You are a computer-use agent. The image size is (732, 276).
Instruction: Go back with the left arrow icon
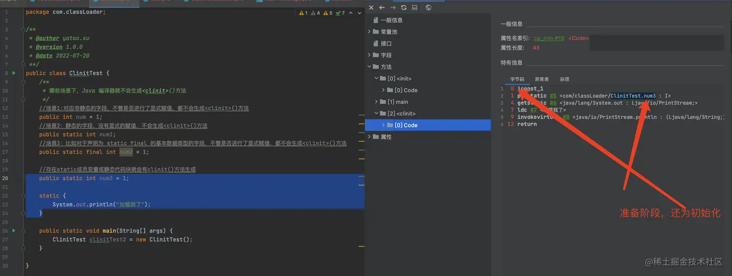(382, 8)
